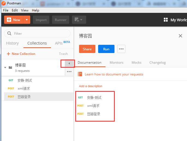Open the View menu
This screenshot has height=141, width=187.
(x=25, y=10)
